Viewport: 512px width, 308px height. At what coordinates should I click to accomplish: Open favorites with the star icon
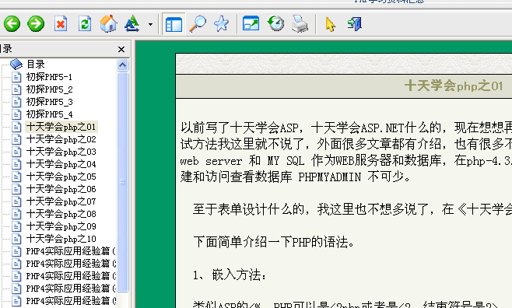(x=222, y=23)
